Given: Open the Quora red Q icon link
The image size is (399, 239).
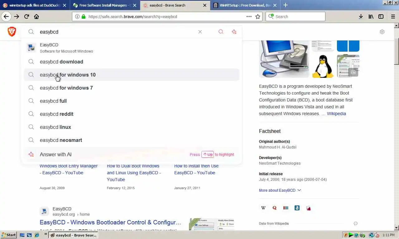Looking at the screenshot, I should [x=275, y=208].
